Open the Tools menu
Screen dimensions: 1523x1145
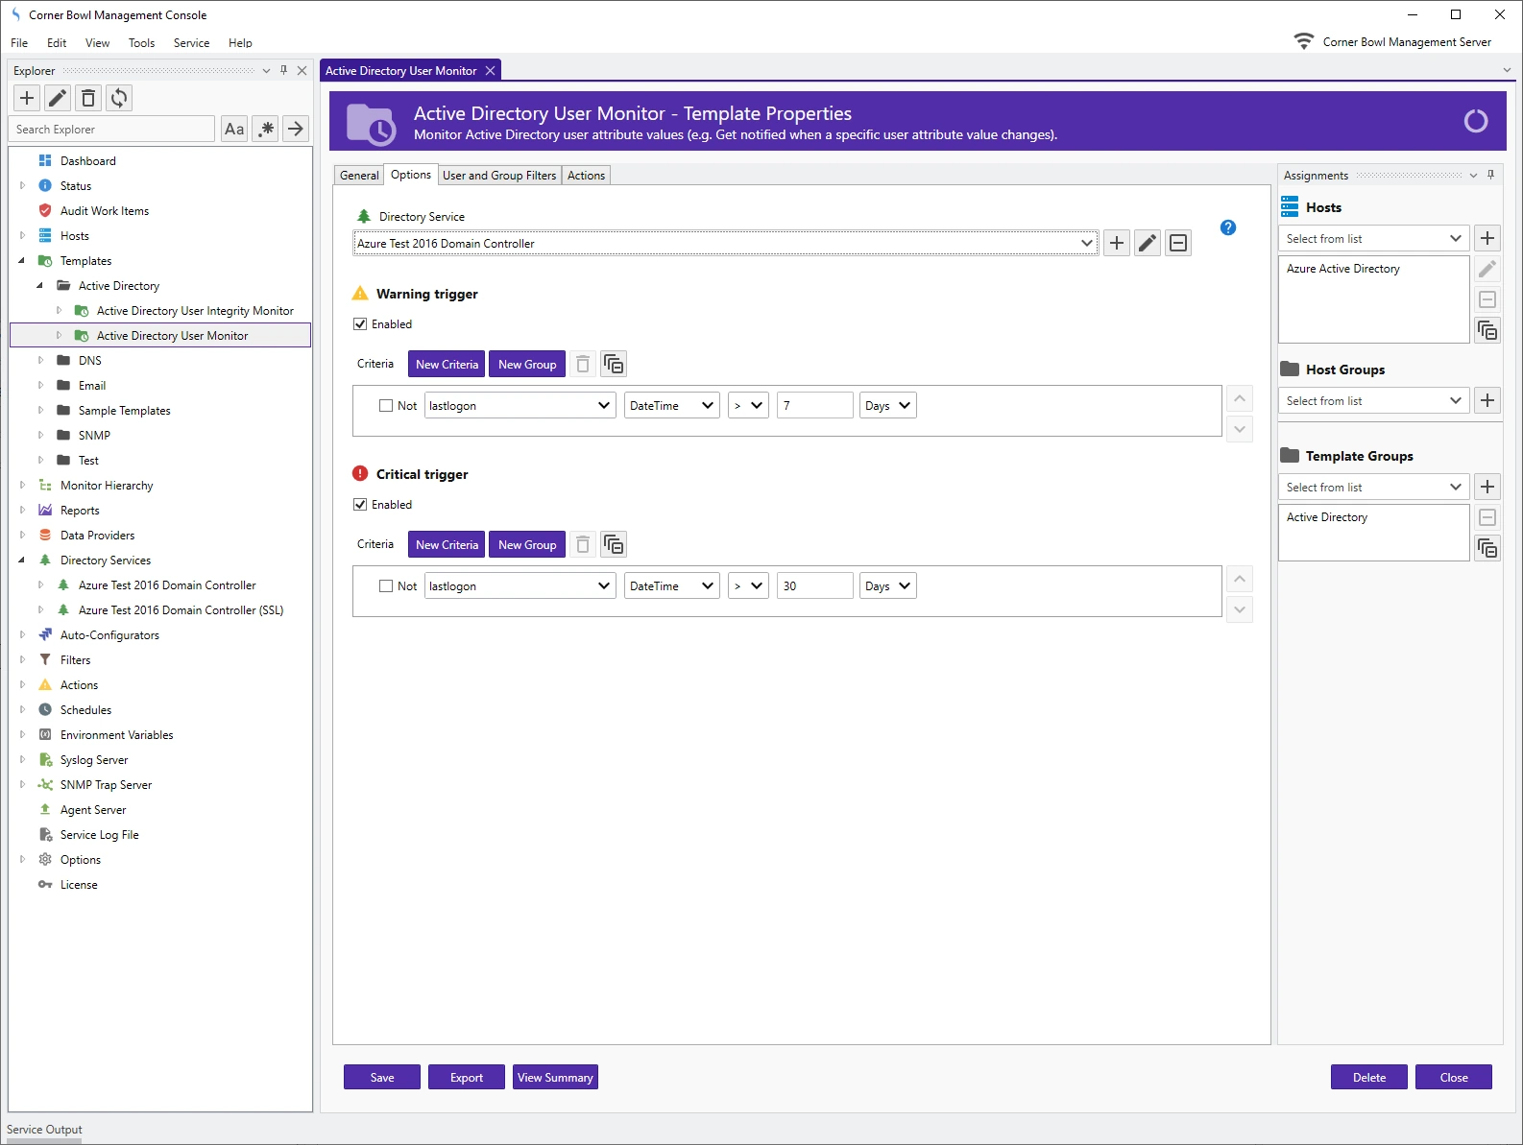(x=141, y=43)
